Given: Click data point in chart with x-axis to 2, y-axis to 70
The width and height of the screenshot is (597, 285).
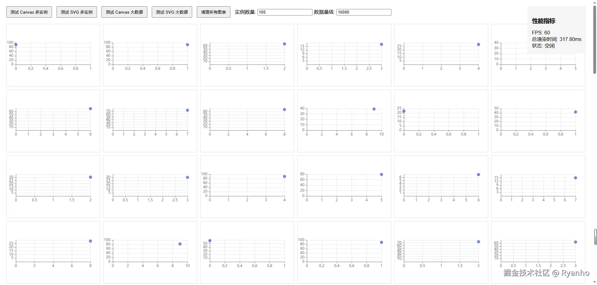Looking at the screenshot, I should coord(479,242).
